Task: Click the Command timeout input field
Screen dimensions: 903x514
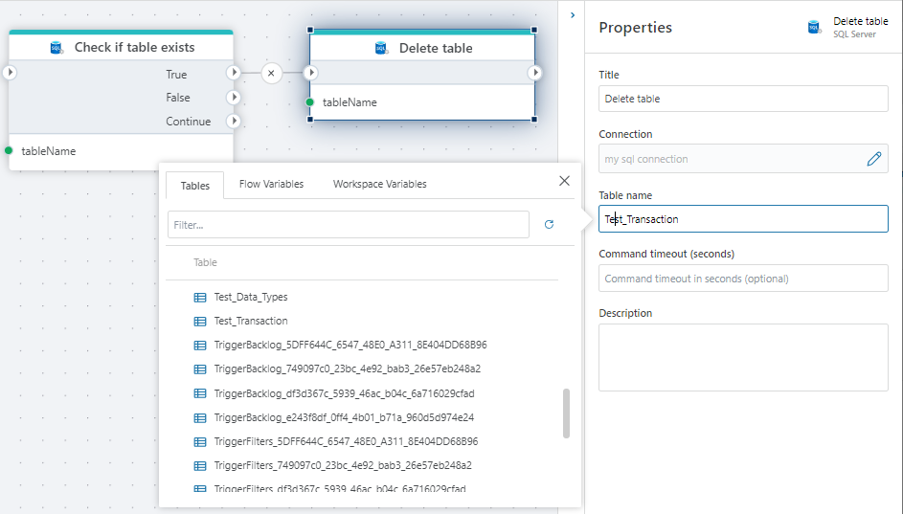Action: pos(743,279)
